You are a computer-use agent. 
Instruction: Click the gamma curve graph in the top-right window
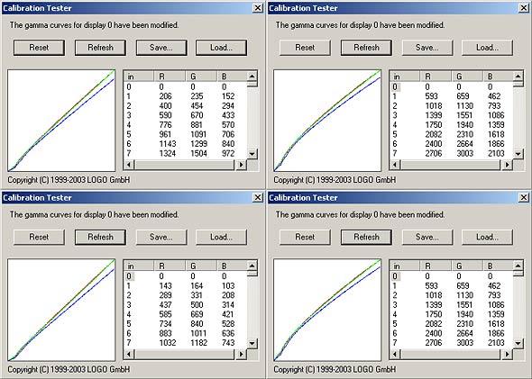327,121
